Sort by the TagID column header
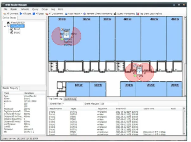The width and height of the screenshot is (191, 142). (73, 109)
